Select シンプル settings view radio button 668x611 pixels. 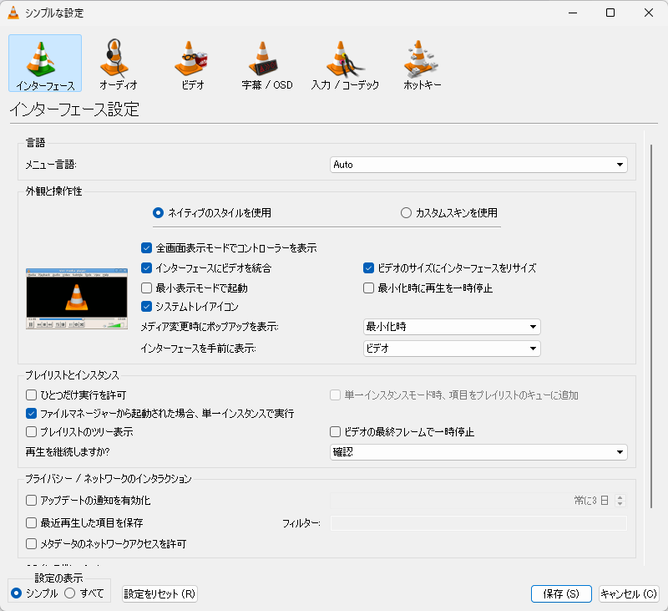point(16,593)
